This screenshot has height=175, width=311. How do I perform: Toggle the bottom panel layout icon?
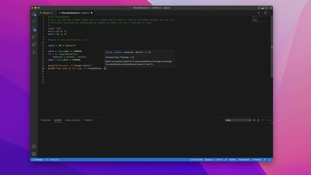(x=262, y=8)
